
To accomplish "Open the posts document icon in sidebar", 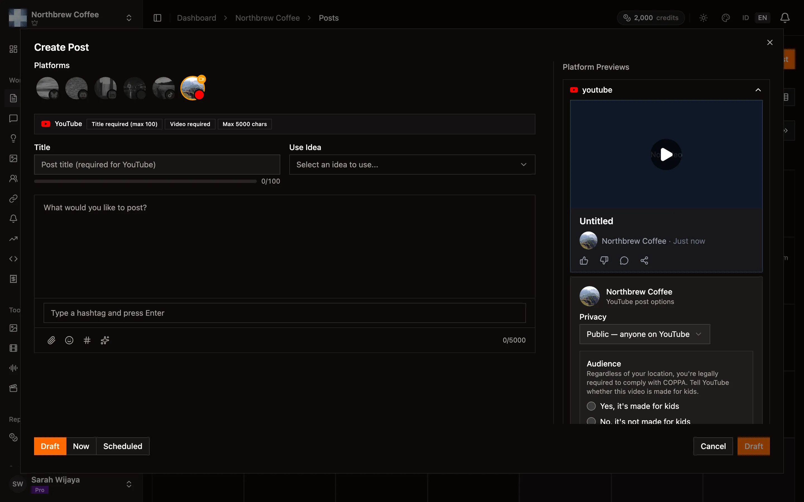I will 13,98.
